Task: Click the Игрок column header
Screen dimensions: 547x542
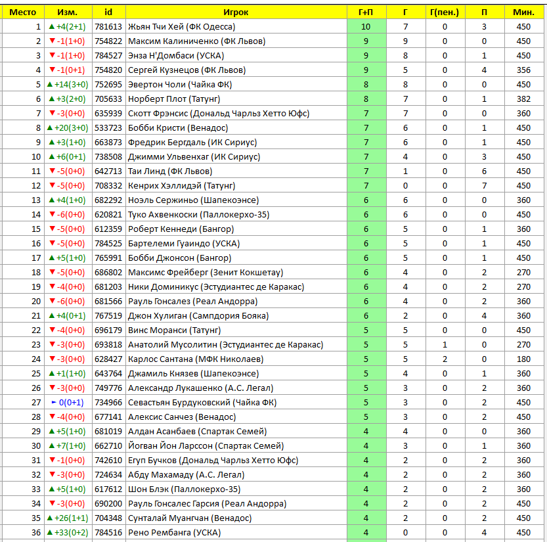Action: coord(236,12)
